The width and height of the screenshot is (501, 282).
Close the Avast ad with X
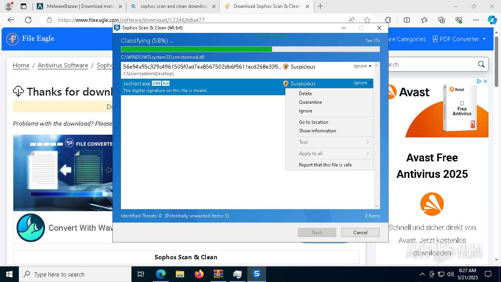[485, 81]
